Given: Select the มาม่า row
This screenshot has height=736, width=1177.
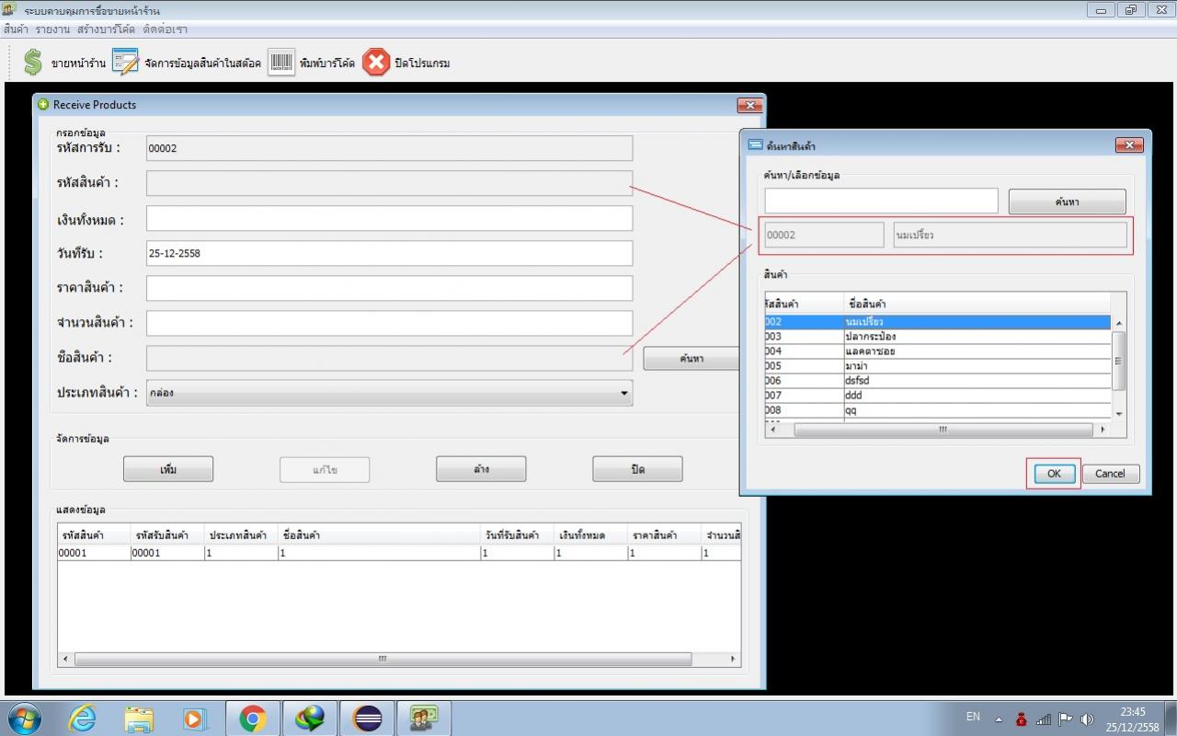Looking at the screenshot, I should pos(937,366).
